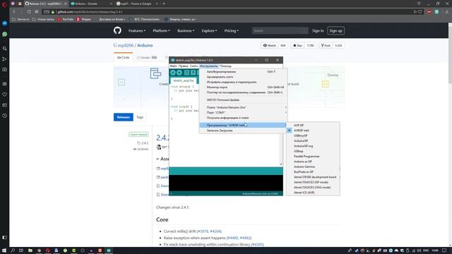Open Messenger in the Opera sidebar

[x=5, y=23]
